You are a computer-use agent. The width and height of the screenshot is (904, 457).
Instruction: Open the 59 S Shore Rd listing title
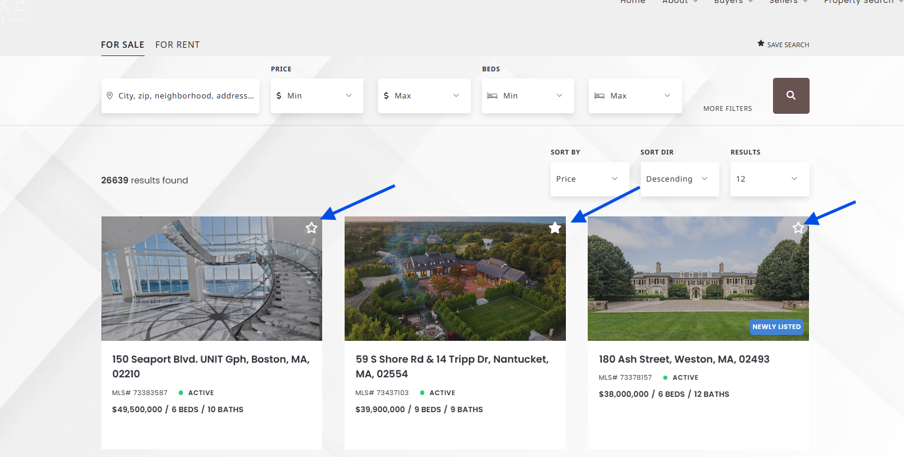[x=452, y=366]
